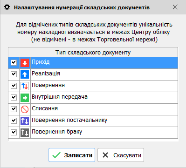Click the blue up-arrow Реалізація icon
This screenshot has width=186, height=168.
pos(25,74)
